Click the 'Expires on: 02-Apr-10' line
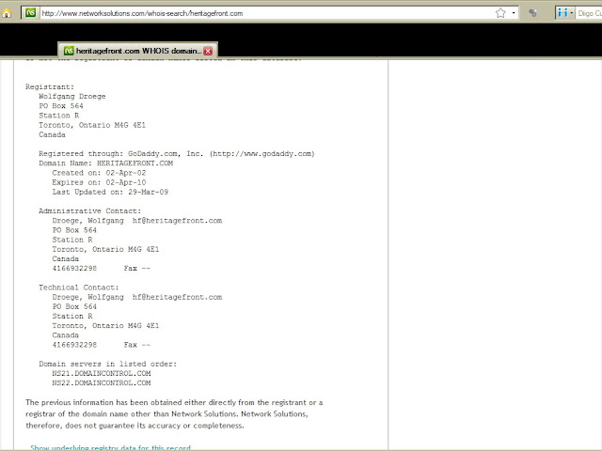 click(99, 182)
